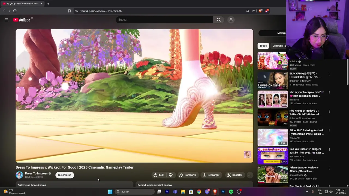Reload the page in the browser
Screen dimensions: 349x196
[x=15, y=11]
